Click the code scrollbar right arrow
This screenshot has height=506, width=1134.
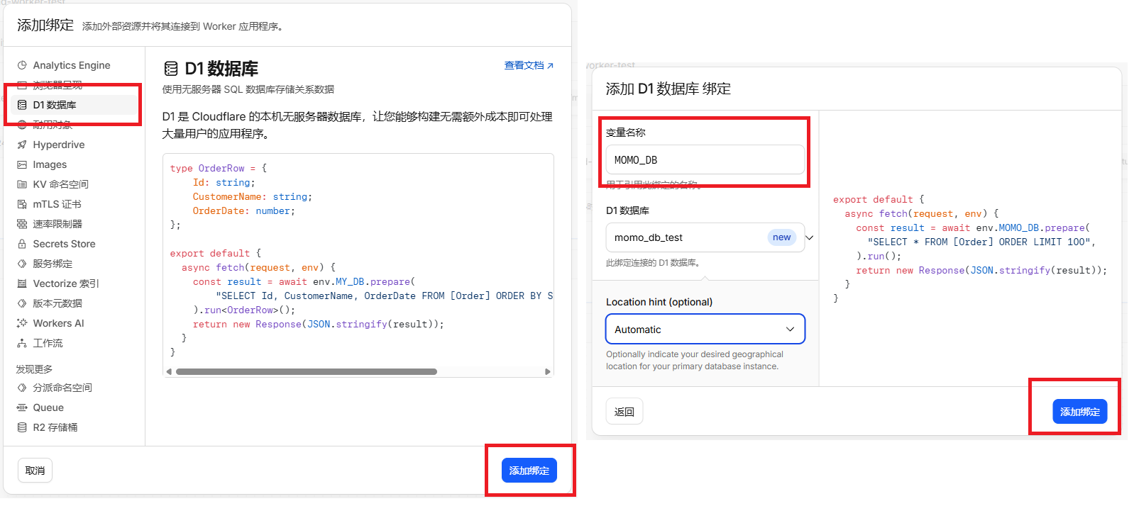click(x=547, y=371)
